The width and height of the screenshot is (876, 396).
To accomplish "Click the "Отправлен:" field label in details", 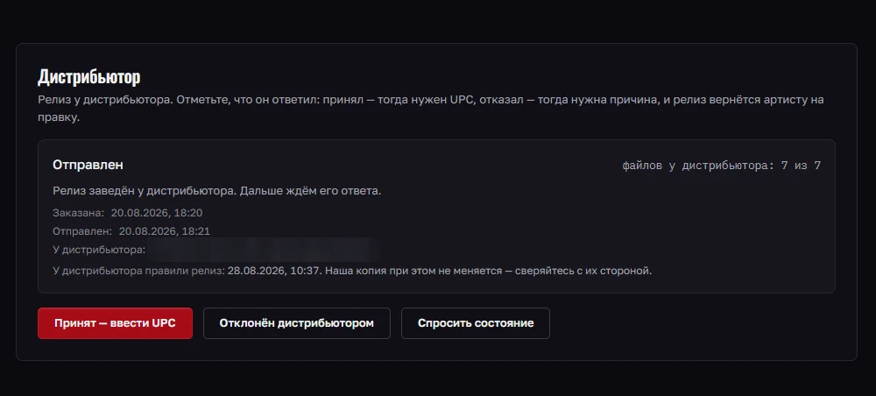I will pyautogui.click(x=82, y=230).
